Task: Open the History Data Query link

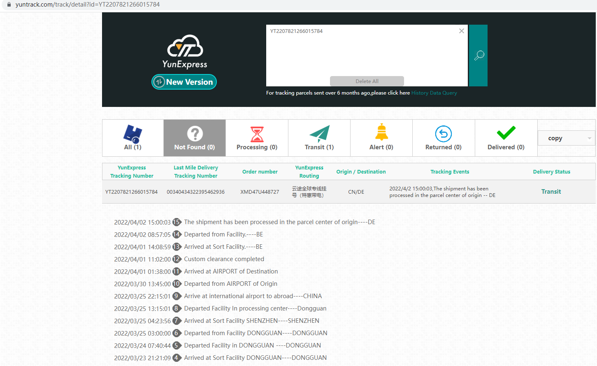Action: pos(434,93)
